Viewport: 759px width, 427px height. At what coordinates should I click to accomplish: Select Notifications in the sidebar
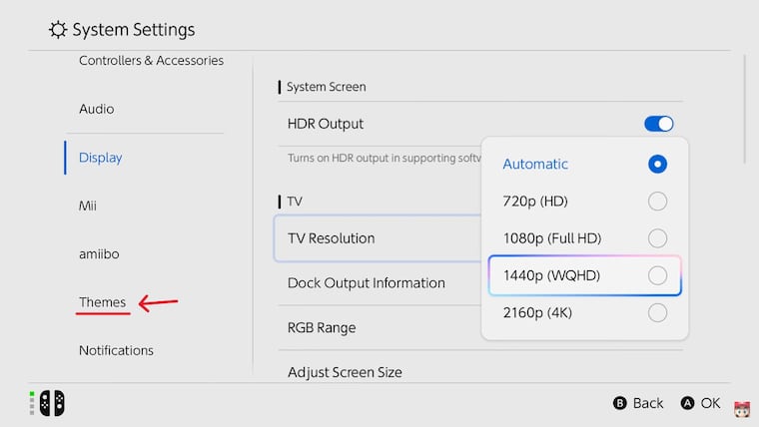[x=116, y=350]
